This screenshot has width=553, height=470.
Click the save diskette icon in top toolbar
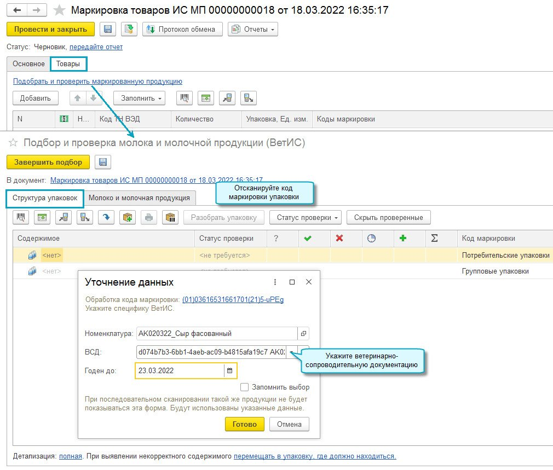point(108,30)
